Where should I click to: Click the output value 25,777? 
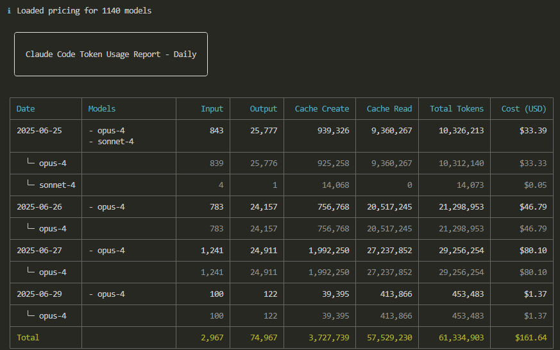(264, 131)
